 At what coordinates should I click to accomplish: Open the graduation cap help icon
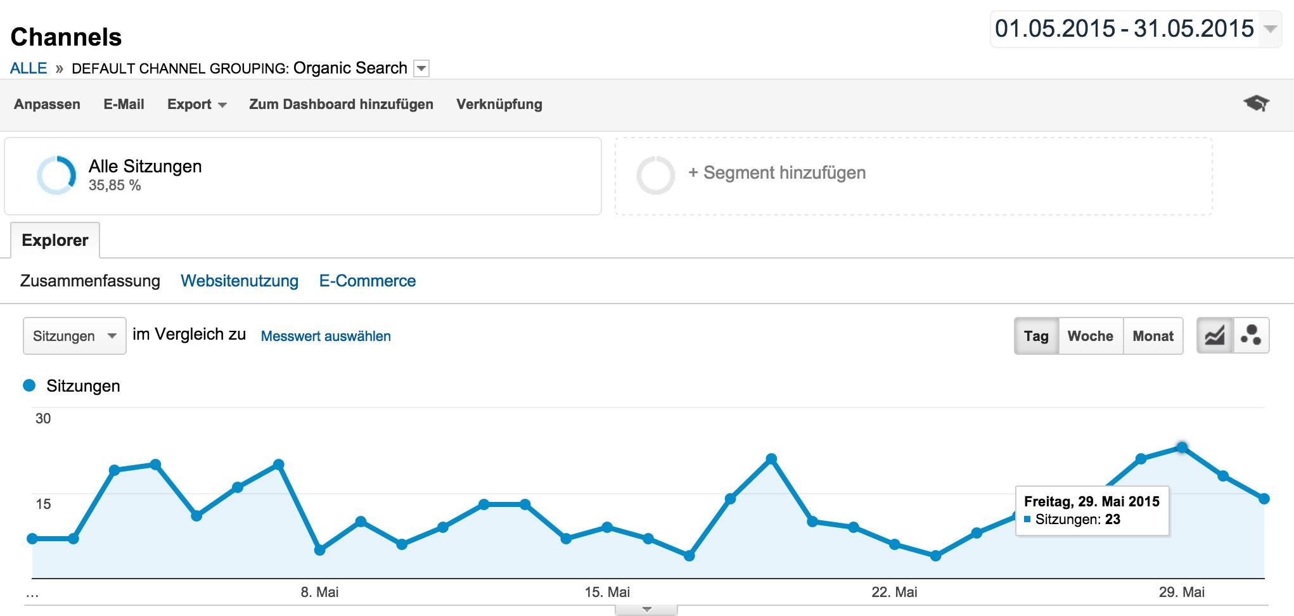pyautogui.click(x=1256, y=103)
